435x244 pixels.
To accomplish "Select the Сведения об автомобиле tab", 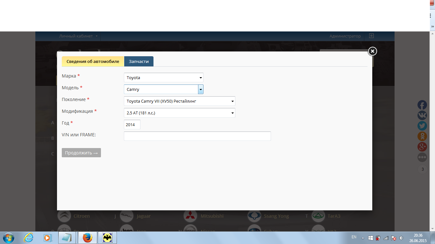I will [x=93, y=61].
